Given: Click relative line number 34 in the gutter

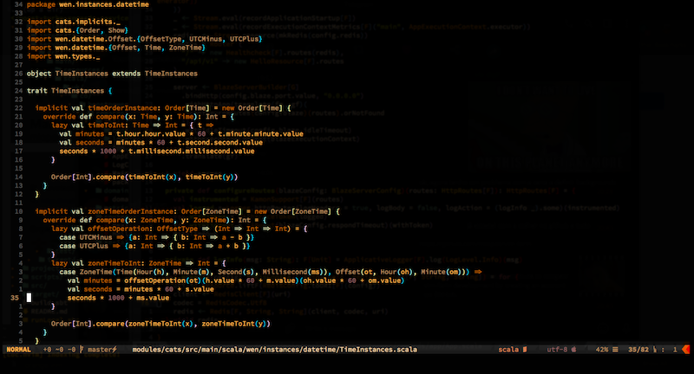Looking at the screenshot, I should click(18, 4).
